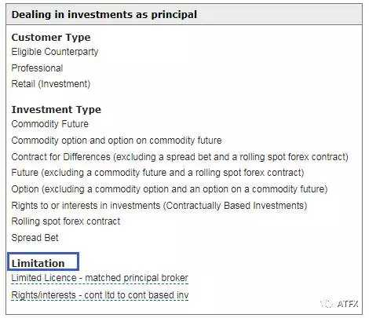Click 'Commodity option and option on commodity future'

click(x=116, y=141)
